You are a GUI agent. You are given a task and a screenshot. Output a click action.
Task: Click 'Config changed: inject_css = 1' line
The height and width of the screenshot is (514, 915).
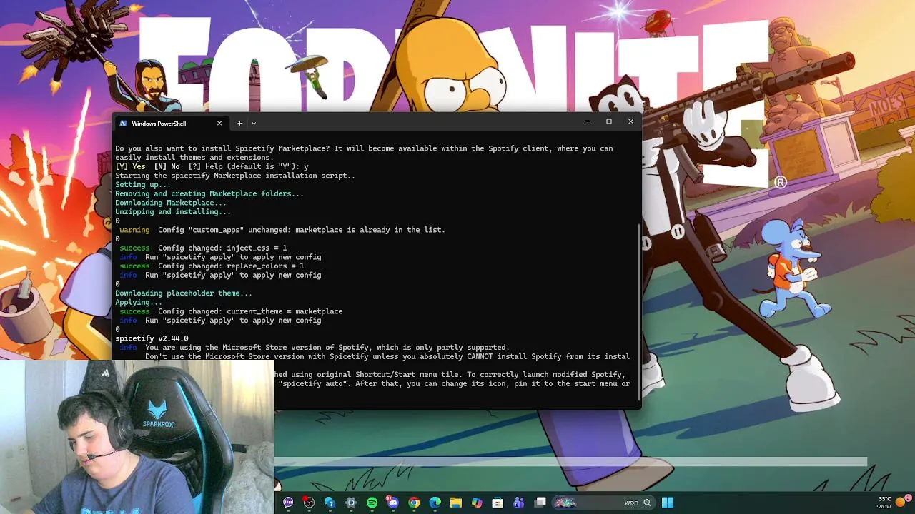[222, 248]
